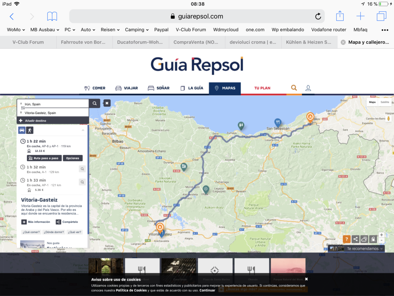Screen dimensions: 394x296
Task: Close the Mapa y callejero tab
Action: click(343, 42)
